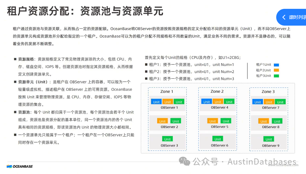Click the green Unit box above OBServer 6

coord(218,139)
